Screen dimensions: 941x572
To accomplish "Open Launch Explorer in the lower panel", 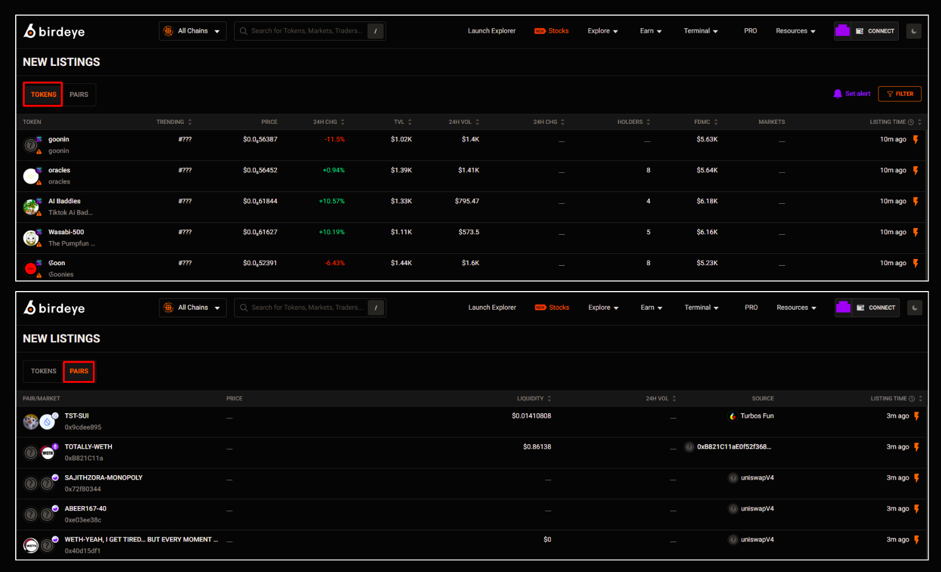I will (492, 307).
